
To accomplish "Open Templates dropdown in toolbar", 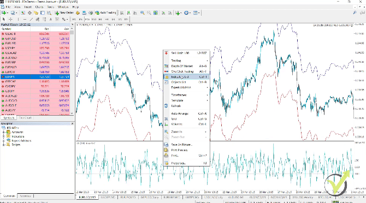I will [196, 13].
